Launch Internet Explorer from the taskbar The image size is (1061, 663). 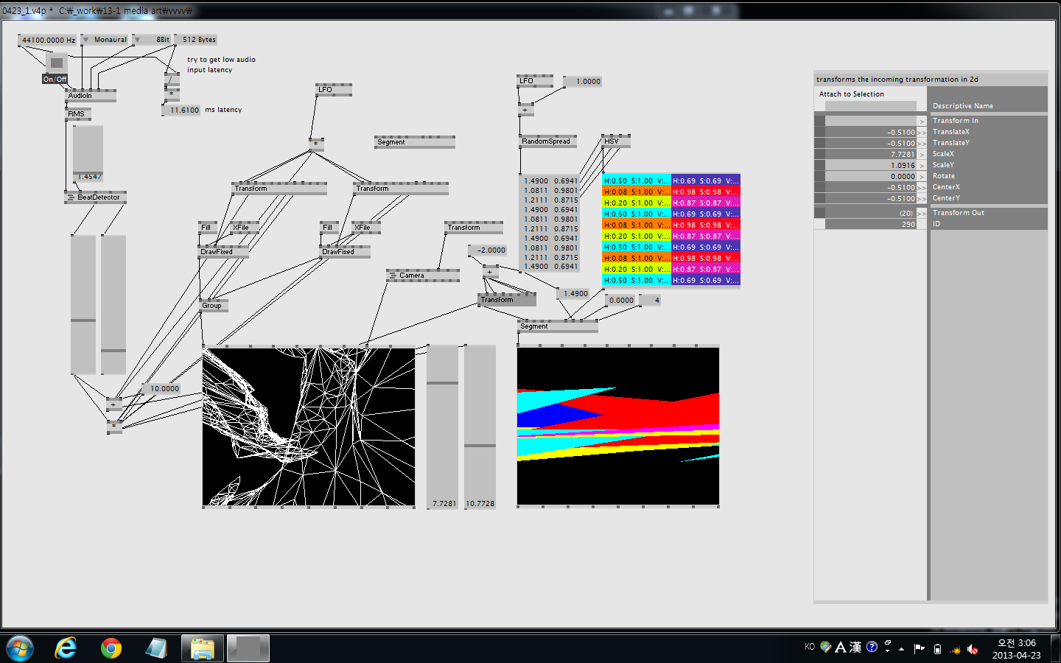[x=66, y=648]
